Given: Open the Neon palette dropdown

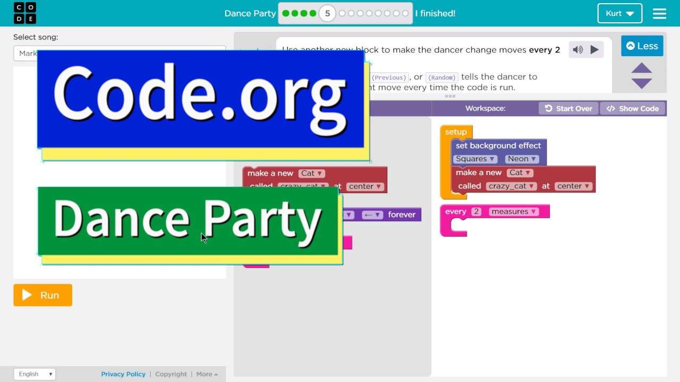Looking at the screenshot, I should pyautogui.click(x=522, y=159).
